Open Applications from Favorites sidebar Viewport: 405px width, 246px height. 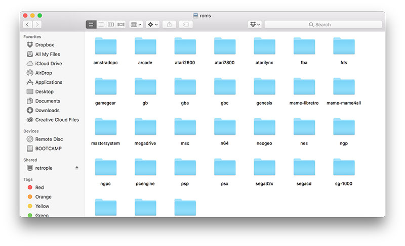click(49, 82)
